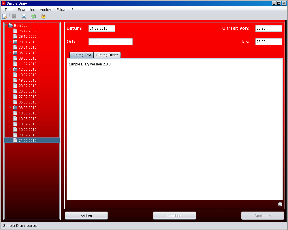
Task: Click the Simple Diary title bar app icon
Action: [3, 3]
